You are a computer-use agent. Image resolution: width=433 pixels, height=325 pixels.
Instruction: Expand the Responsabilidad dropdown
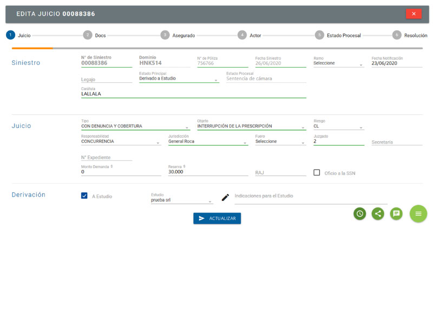pyautogui.click(x=121, y=142)
